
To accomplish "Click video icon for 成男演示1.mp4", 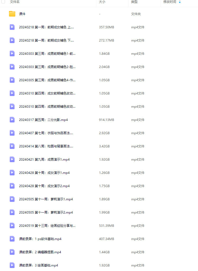I will click(12, 159).
